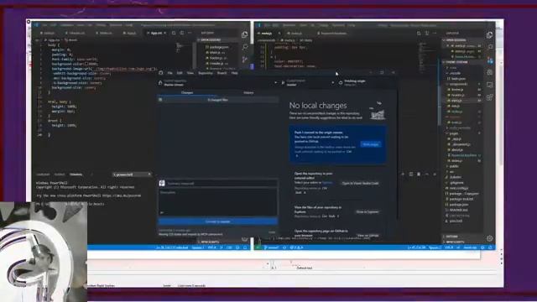Viewport: 537px width, 302px height.
Task: Open Search view in left VS Code activity bar
Action: 245,47
